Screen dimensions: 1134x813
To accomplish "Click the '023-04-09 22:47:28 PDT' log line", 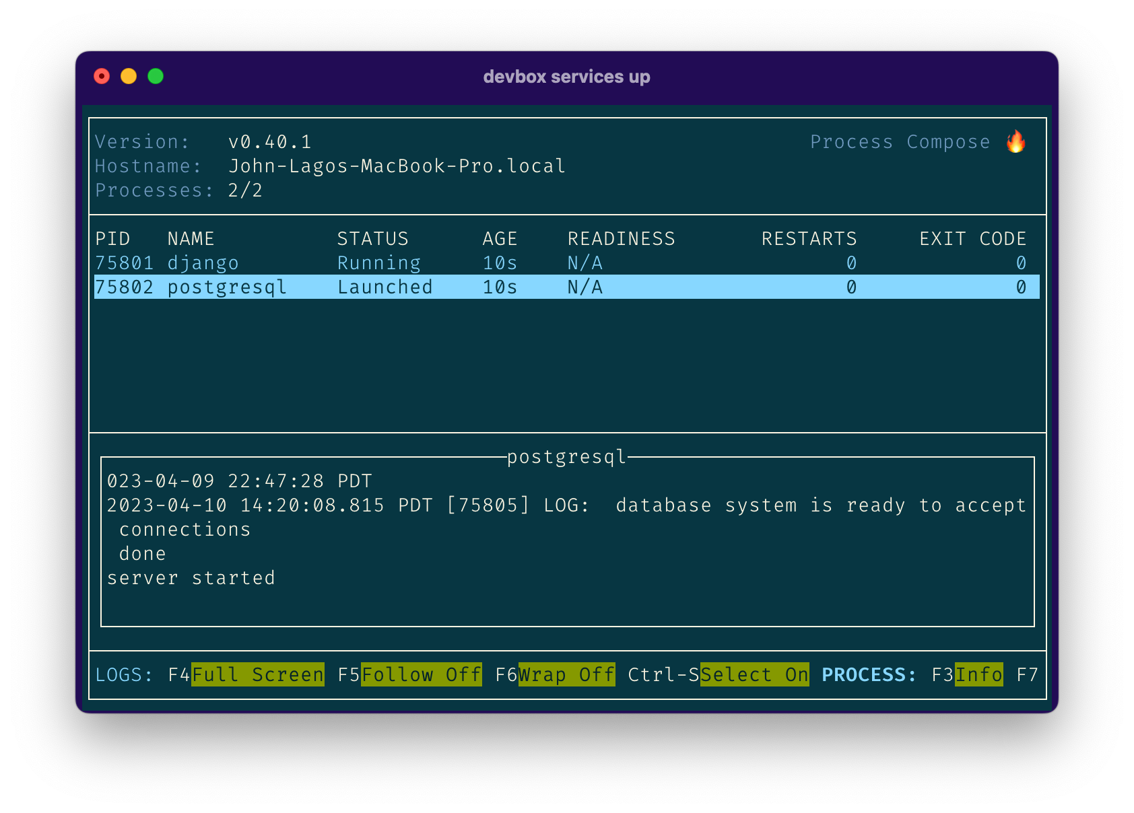I will (239, 481).
